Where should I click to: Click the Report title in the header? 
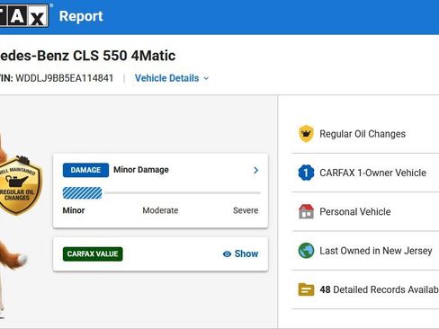[81, 16]
